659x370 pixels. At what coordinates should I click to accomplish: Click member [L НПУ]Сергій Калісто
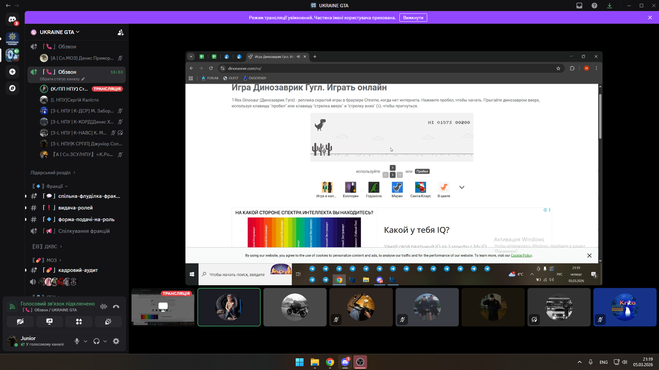tap(81, 100)
